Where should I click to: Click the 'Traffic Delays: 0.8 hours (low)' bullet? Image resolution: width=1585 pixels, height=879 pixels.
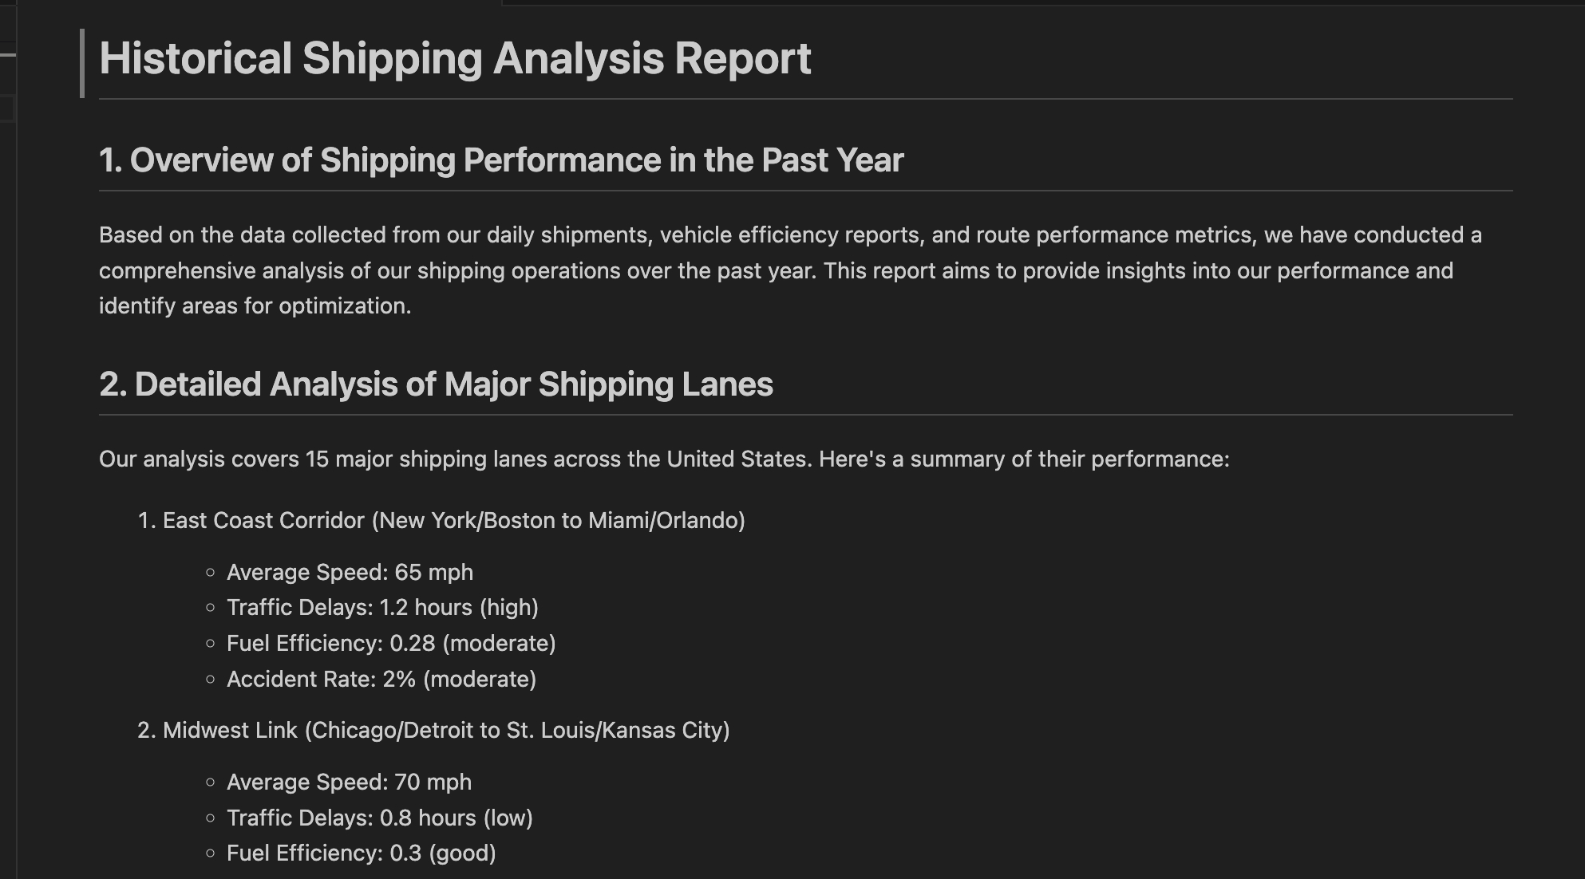(380, 818)
